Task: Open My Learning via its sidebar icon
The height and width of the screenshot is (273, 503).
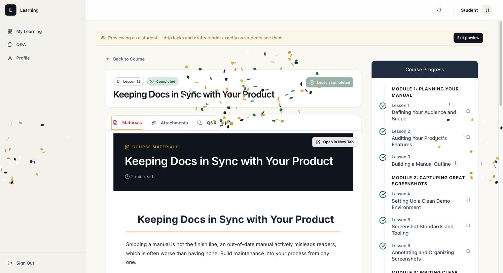Action: [x=10, y=31]
